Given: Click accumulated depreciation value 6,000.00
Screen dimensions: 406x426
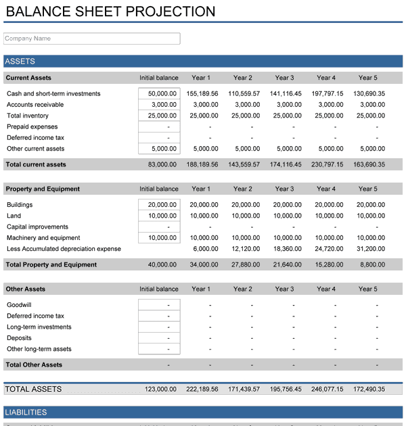Looking at the screenshot, I should pos(206,249).
